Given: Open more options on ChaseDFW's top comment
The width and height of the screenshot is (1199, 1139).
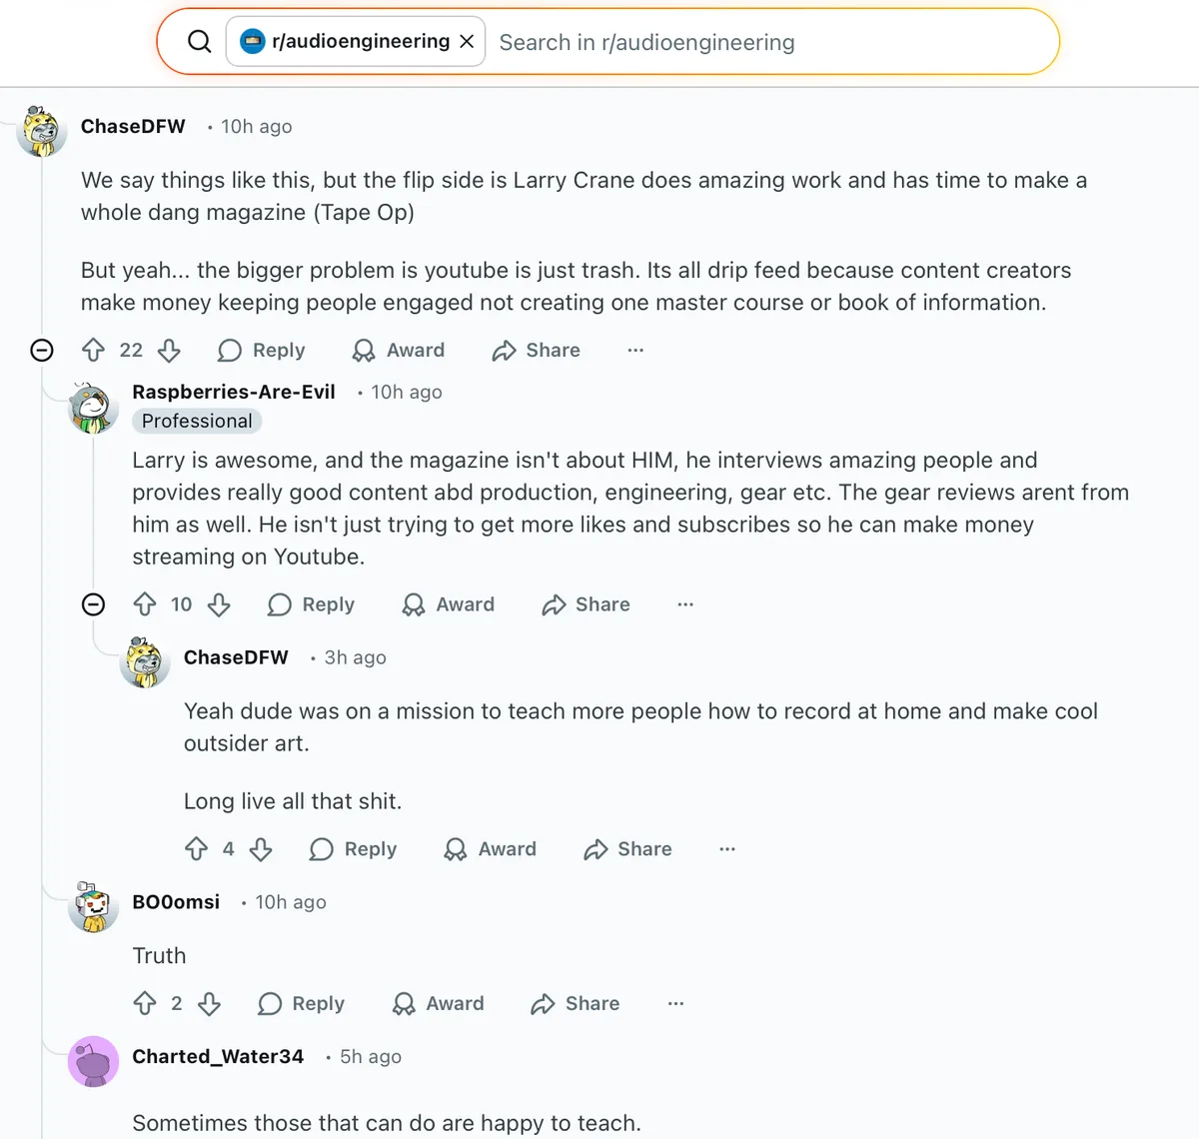Looking at the screenshot, I should click(x=635, y=350).
